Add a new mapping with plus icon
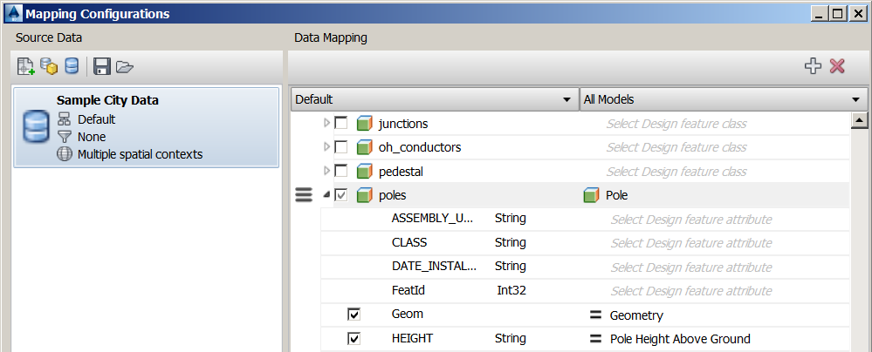 point(813,66)
